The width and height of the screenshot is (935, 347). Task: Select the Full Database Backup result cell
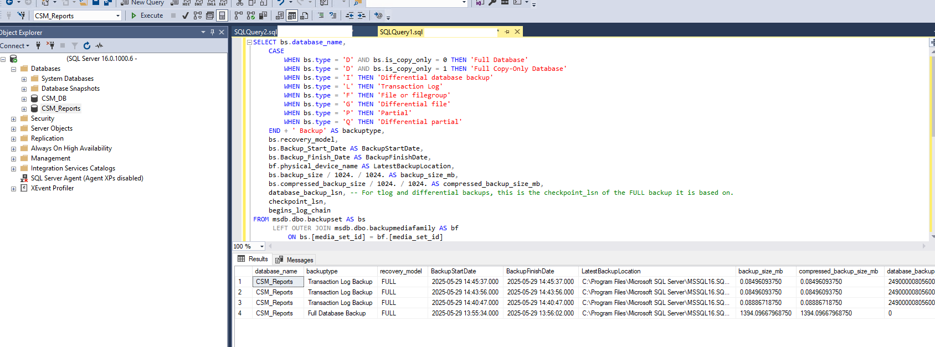coord(337,313)
